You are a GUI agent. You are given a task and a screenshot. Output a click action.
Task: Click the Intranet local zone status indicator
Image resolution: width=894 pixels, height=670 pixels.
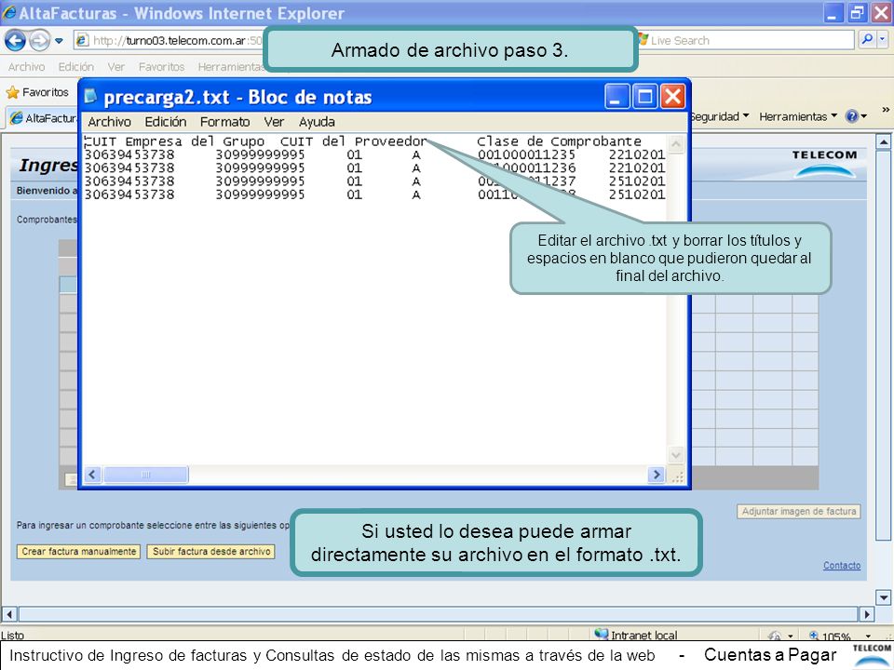coord(636,634)
